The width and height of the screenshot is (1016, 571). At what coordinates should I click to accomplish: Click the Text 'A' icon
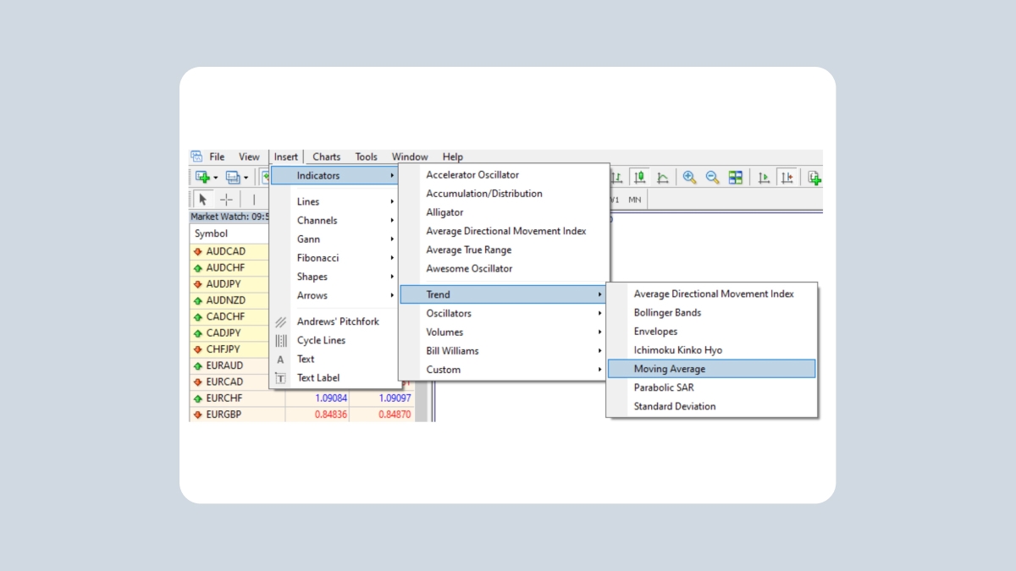pos(281,360)
